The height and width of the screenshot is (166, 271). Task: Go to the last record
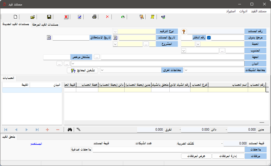pyautogui.click(x=37, y=130)
